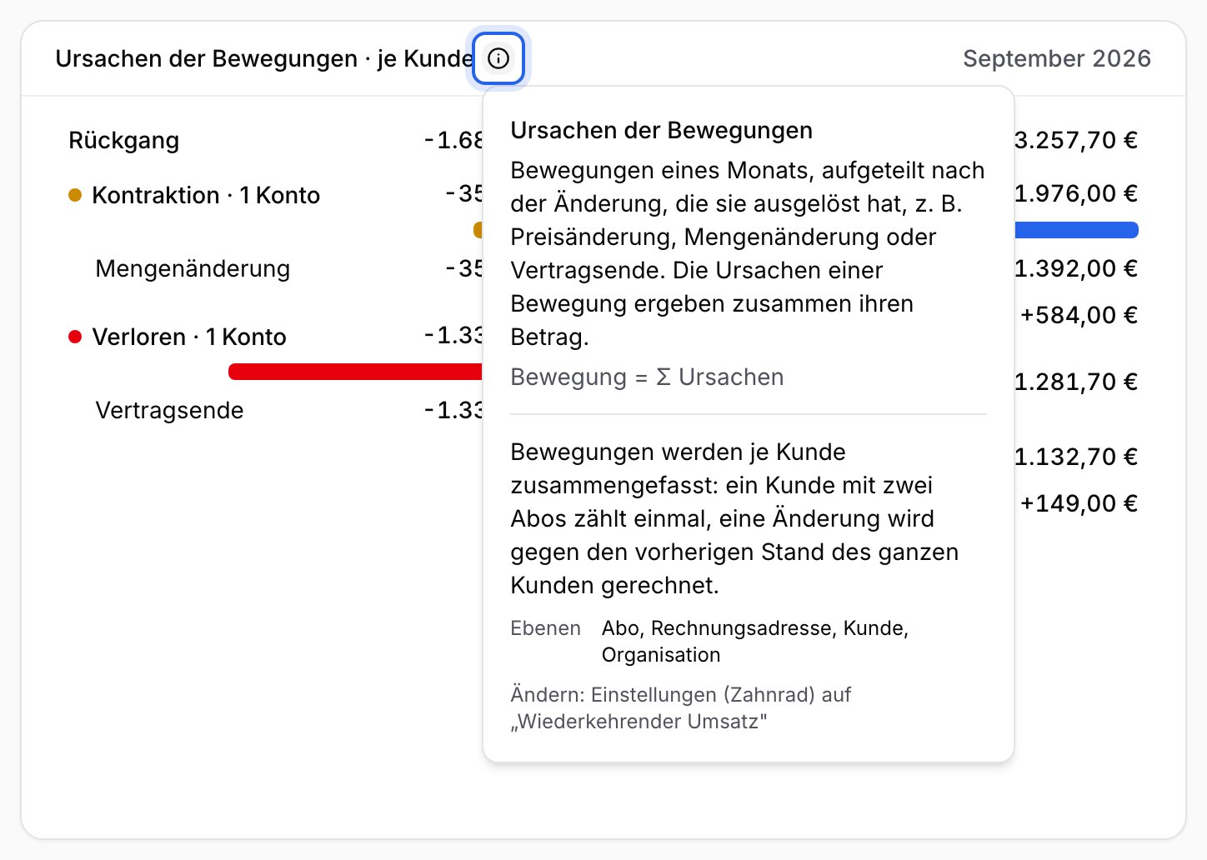Click the value '+149,00 €'

pos(1079,503)
